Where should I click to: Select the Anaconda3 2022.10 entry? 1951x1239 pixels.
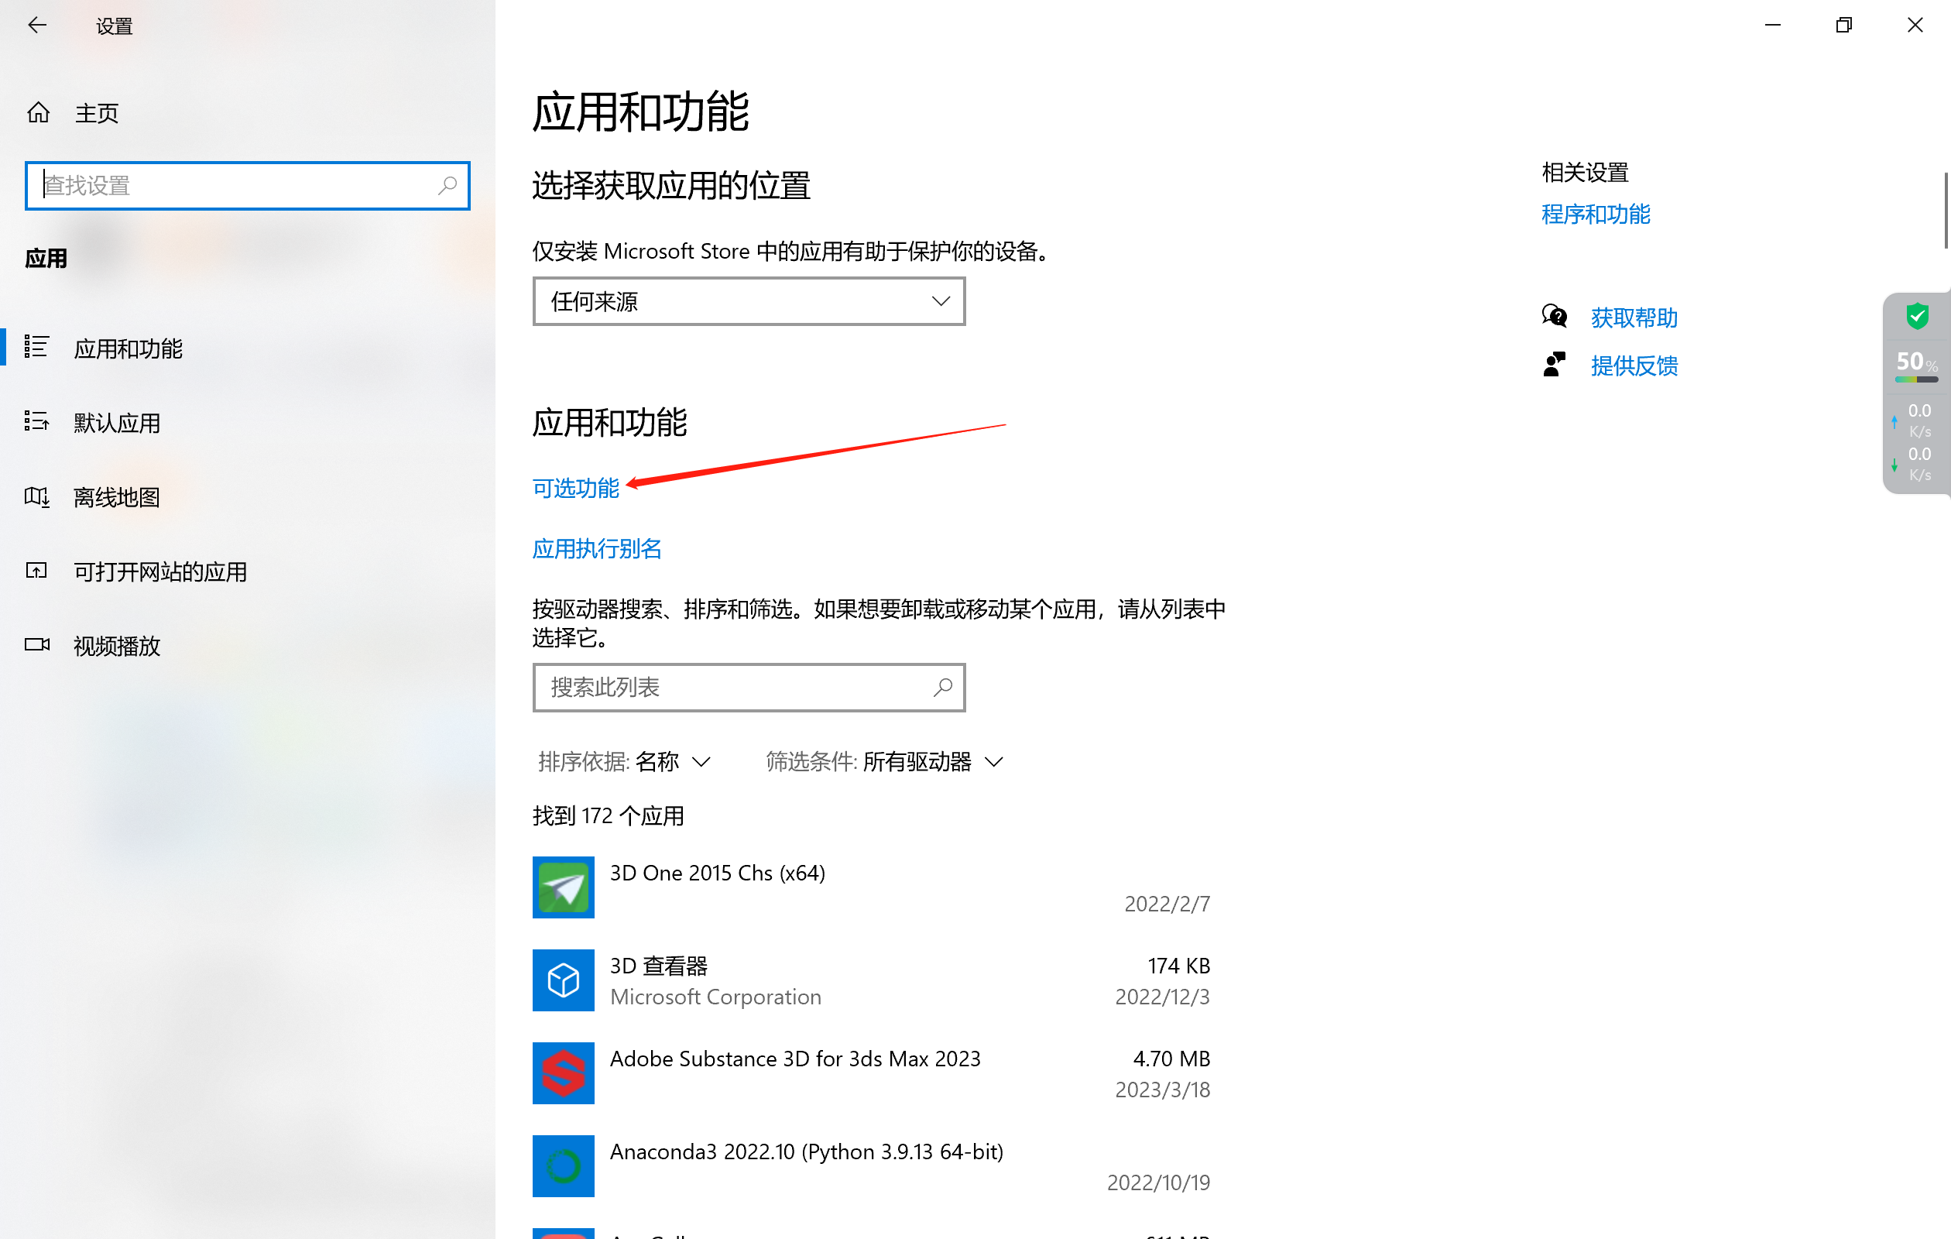coord(871,1167)
